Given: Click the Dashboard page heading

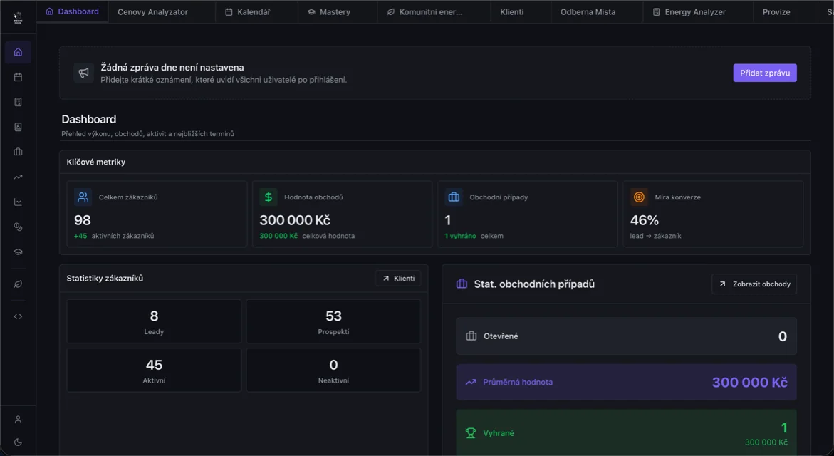Looking at the screenshot, I should coord(89,119).
